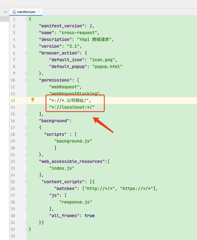Screen dimensions: 197x240
Task: Click the manifest_version number 2
Action: pos(91,26)
